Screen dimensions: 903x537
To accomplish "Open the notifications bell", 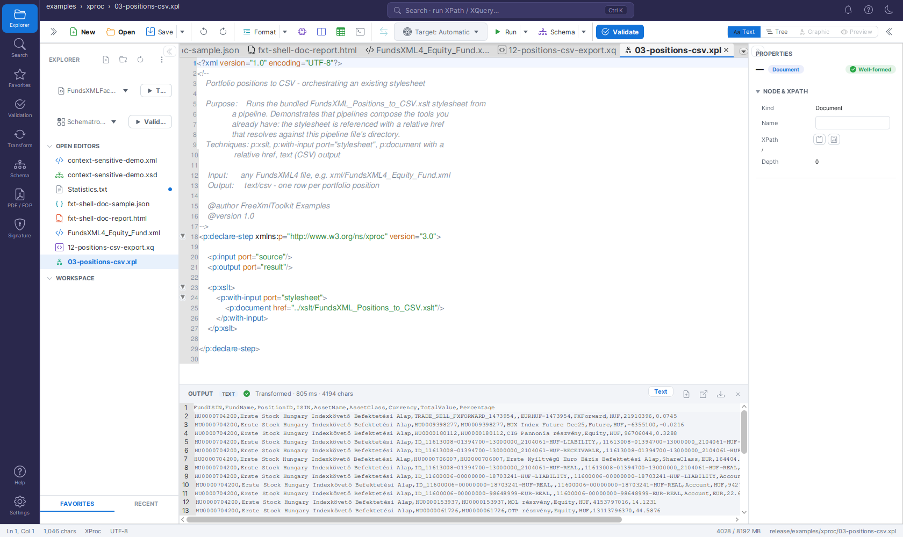I will pyautogui.click(x=848, y=10).
